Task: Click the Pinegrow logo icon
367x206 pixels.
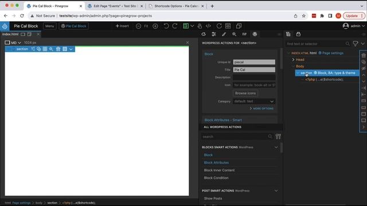Action: (5, 26)
